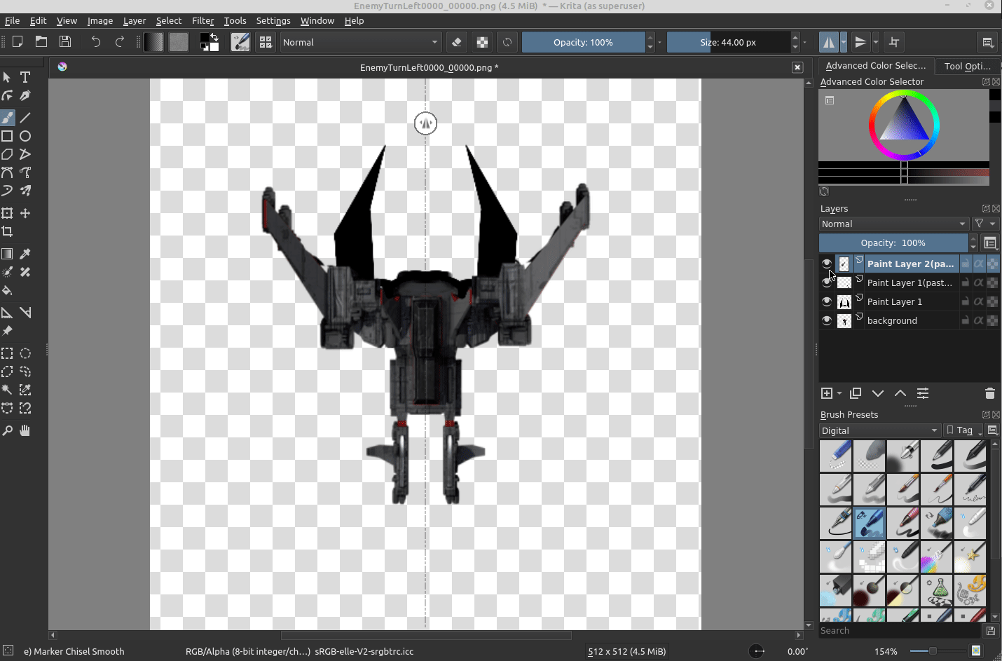Select the Color Picker eyedropper tool
The image size is (1002, 661).
pyautogui.click(x=25, y=254)
